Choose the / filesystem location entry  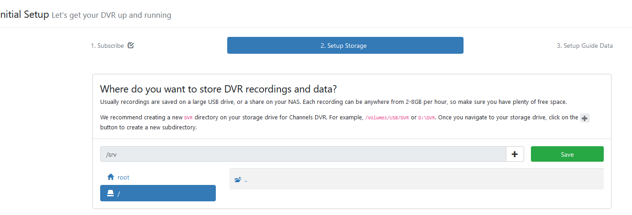click(158, 193)
